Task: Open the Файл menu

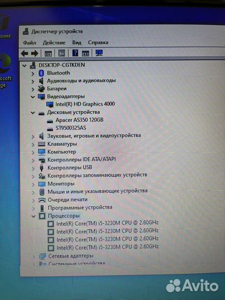Action: (29, 43)
